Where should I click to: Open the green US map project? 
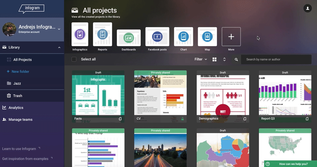(x=285, y=148)
